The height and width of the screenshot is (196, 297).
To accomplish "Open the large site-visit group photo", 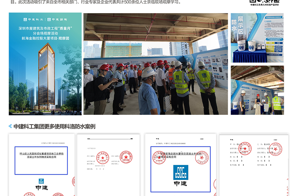I will click(155, 64).
